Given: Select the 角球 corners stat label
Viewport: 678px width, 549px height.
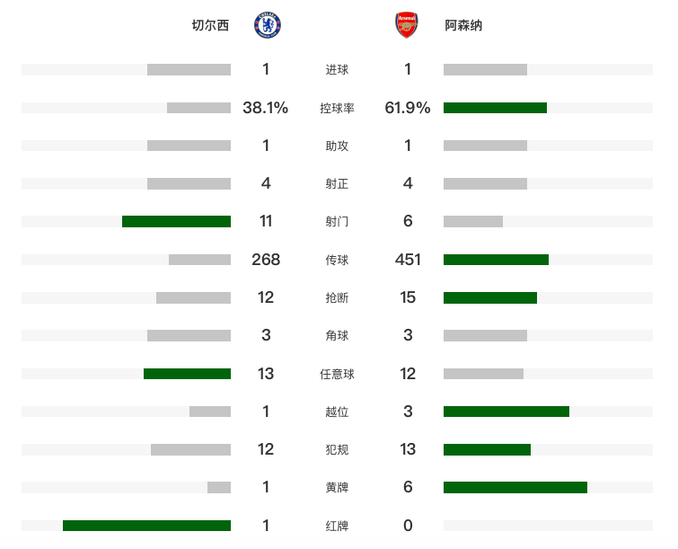Looking at the screenshot, I should pyautogui.click(x=337, y=336).
